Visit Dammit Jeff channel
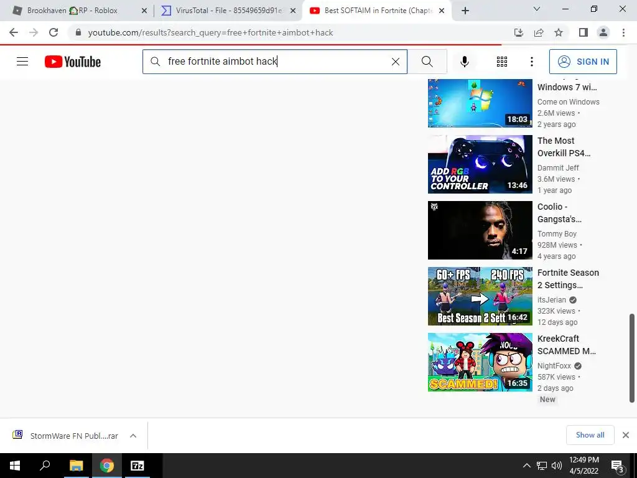Image resolution: width=637 pixels, height=478 pixels. [558, 168]
